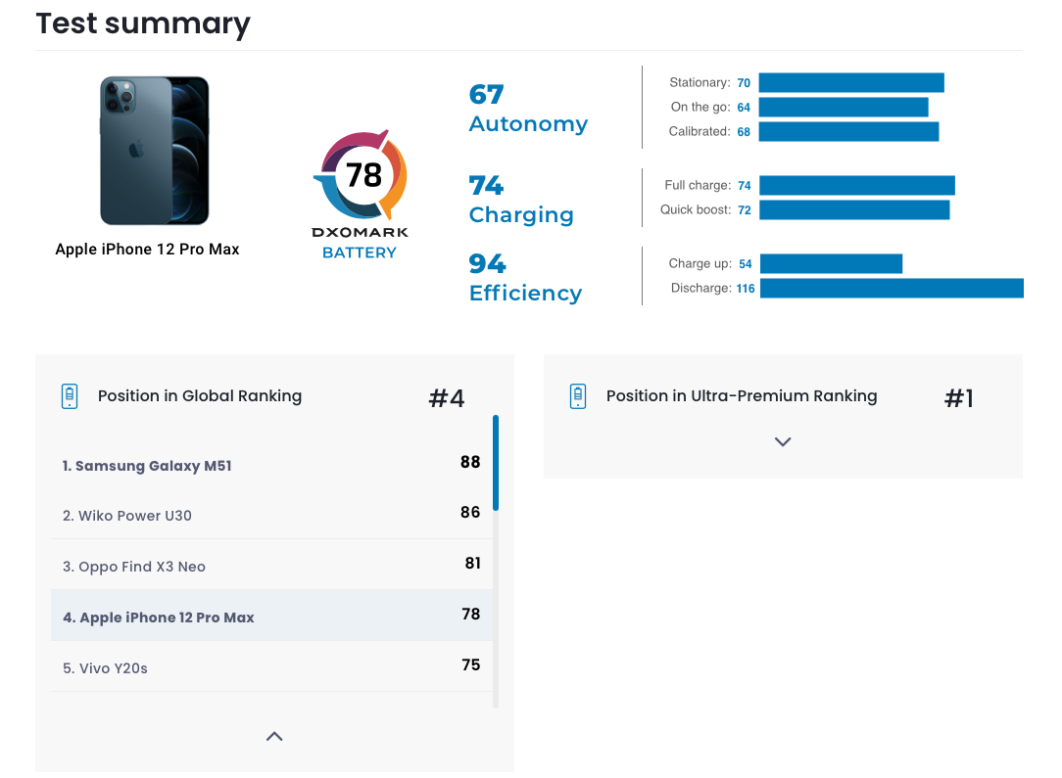
Task: Click Oppo Find X3 Neo score 81
Action: [473, 563]
